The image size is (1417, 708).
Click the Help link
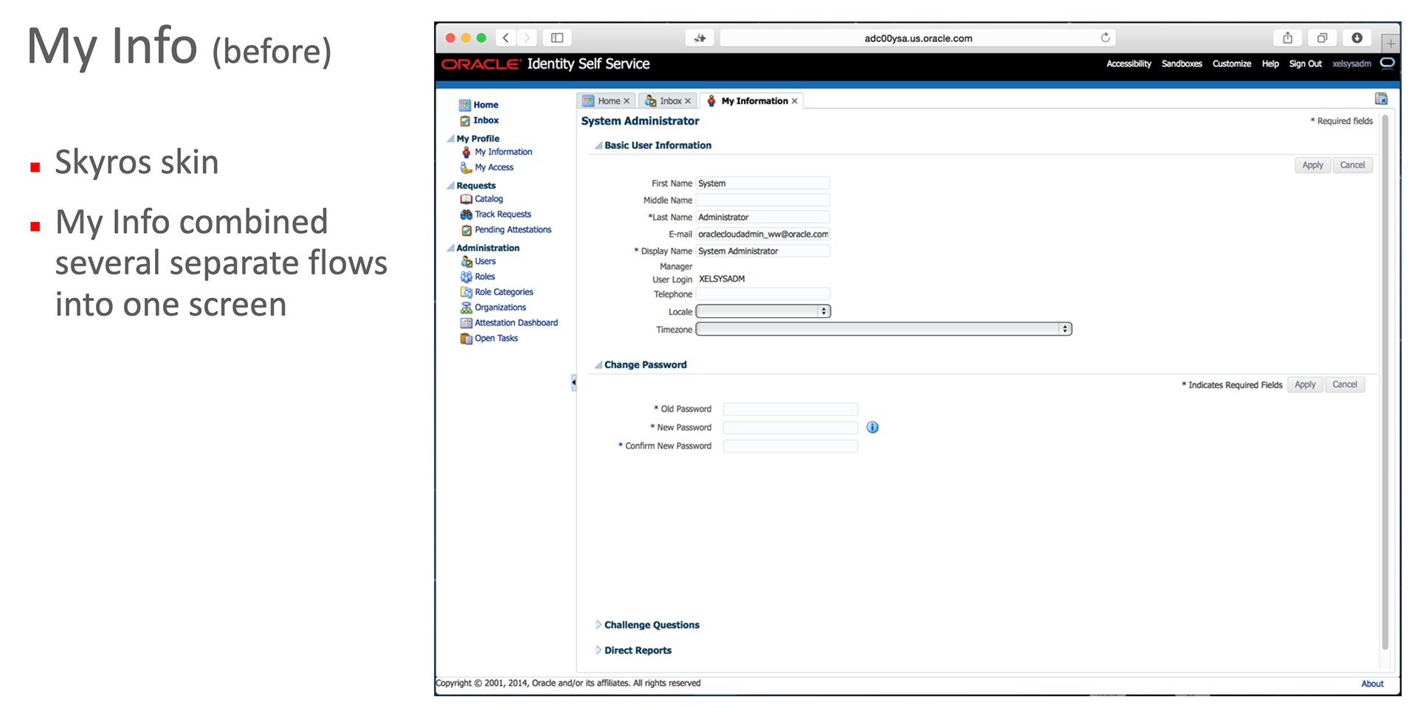tap(1270, 63)
